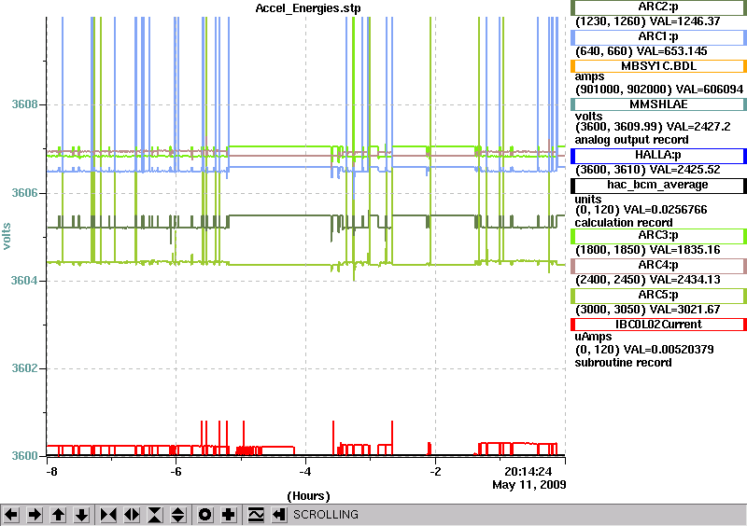Click the horizontal diamond zoom-out time icon
The width and height of the screenshot is (747, 526).
[x=132, y=515]
